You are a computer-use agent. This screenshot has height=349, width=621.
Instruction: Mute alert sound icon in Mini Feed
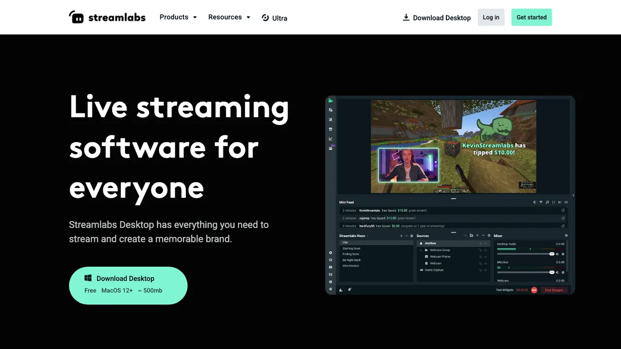pos(566,202)
